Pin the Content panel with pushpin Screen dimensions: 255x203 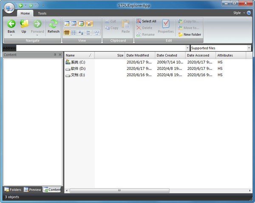click(x=55, y=55)
